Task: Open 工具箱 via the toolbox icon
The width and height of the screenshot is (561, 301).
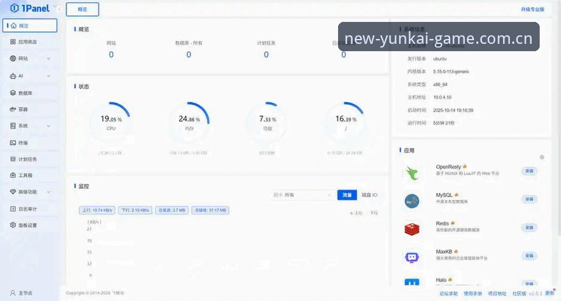Action: (x=13, y=175)
